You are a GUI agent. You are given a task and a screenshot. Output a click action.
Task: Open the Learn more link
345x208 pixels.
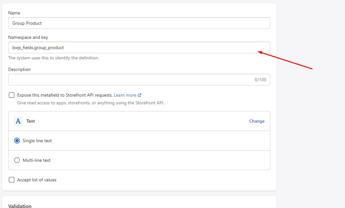(x=125, y=95)
